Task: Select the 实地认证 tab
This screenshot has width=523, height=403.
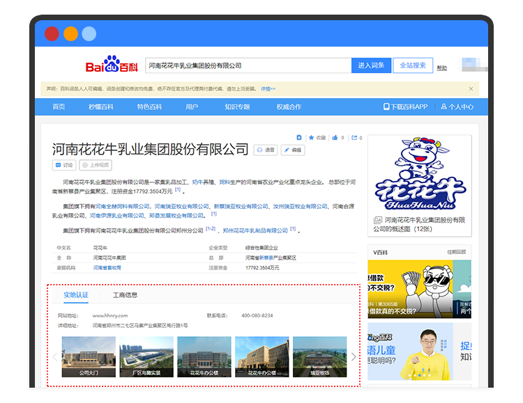Action: (76, 295)
